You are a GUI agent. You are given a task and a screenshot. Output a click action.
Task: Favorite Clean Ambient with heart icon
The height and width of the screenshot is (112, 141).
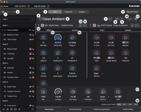tap(40, 19)
